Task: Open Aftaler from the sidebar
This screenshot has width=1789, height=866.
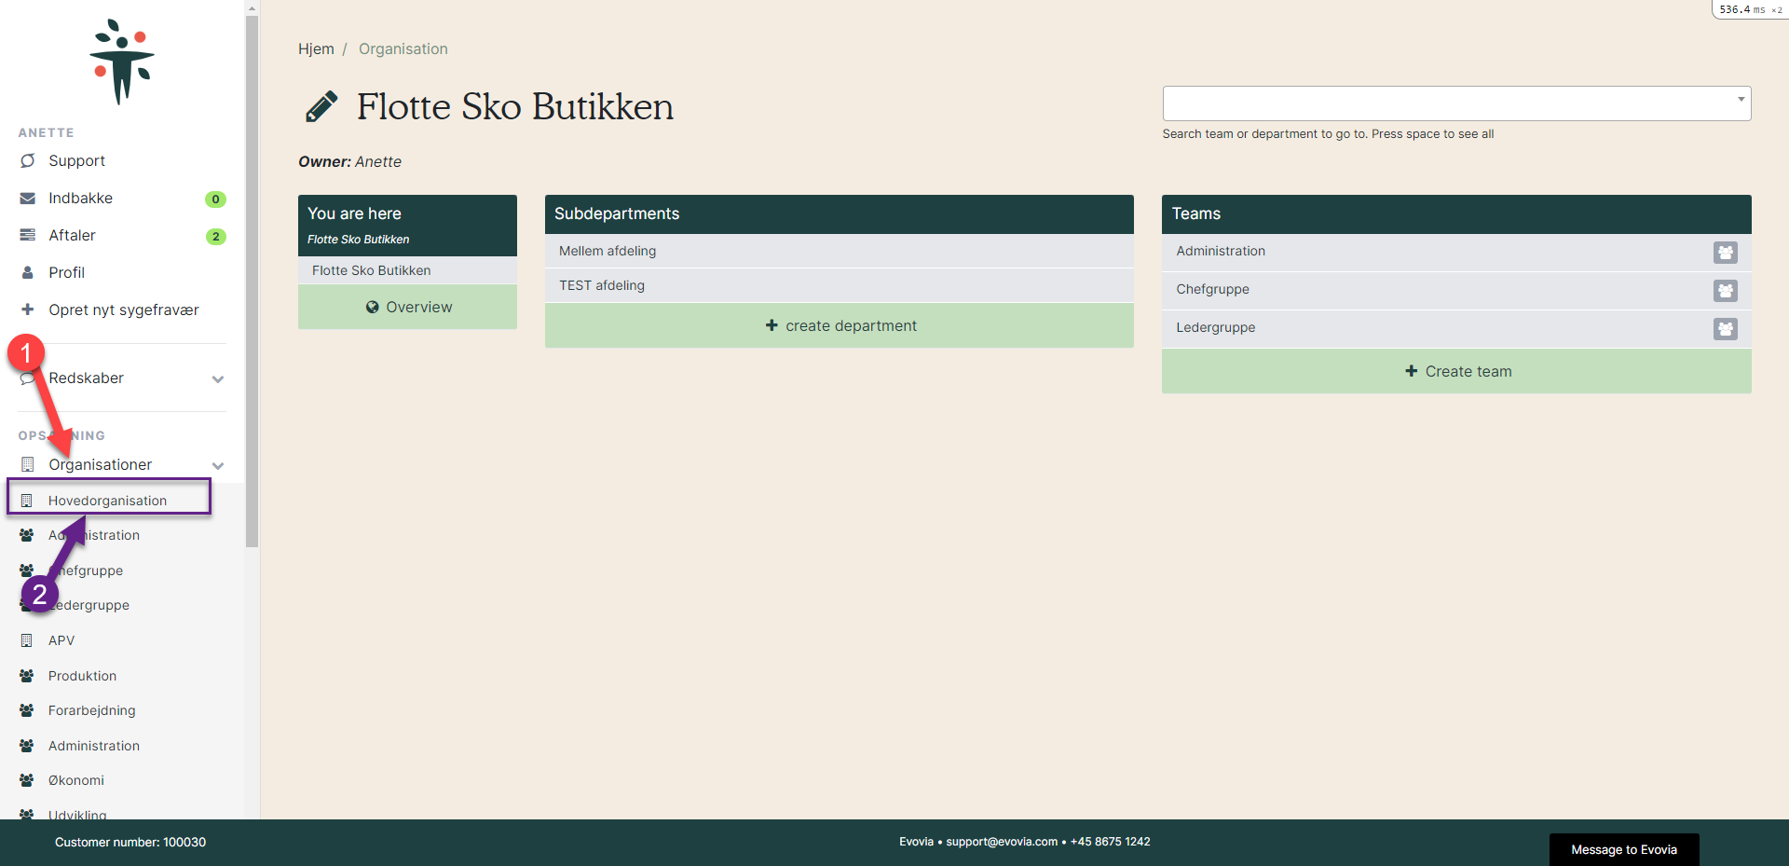Action: click(72, 236)
